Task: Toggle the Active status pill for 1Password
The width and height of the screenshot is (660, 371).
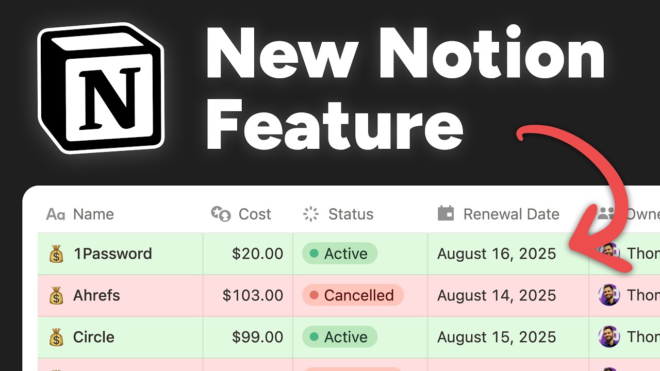Action: pos(340,253)
